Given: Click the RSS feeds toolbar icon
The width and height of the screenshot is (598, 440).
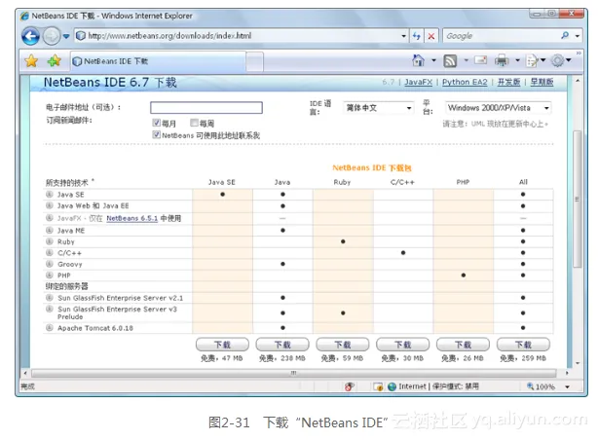Looking at the screenshot, I should pos(450,60).
